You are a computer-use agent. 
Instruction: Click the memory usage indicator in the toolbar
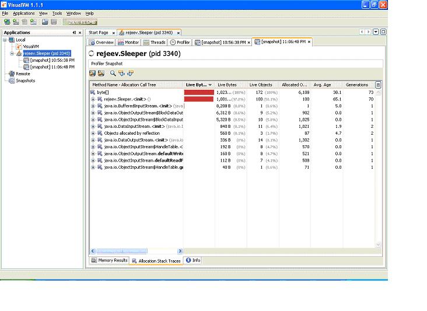[80, 22]
